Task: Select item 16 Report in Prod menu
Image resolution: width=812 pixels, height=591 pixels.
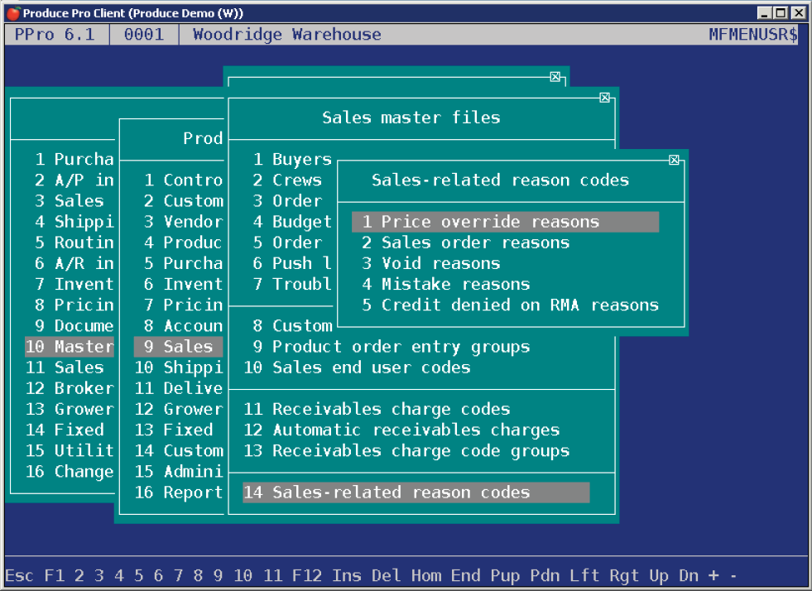Action: pos(179,492)
